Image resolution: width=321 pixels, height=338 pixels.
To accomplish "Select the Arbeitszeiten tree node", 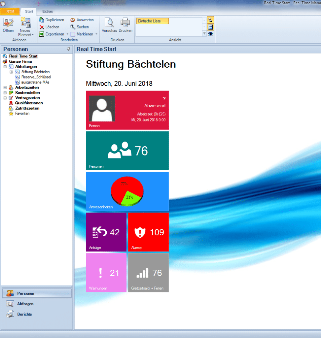I will [27, 87].
